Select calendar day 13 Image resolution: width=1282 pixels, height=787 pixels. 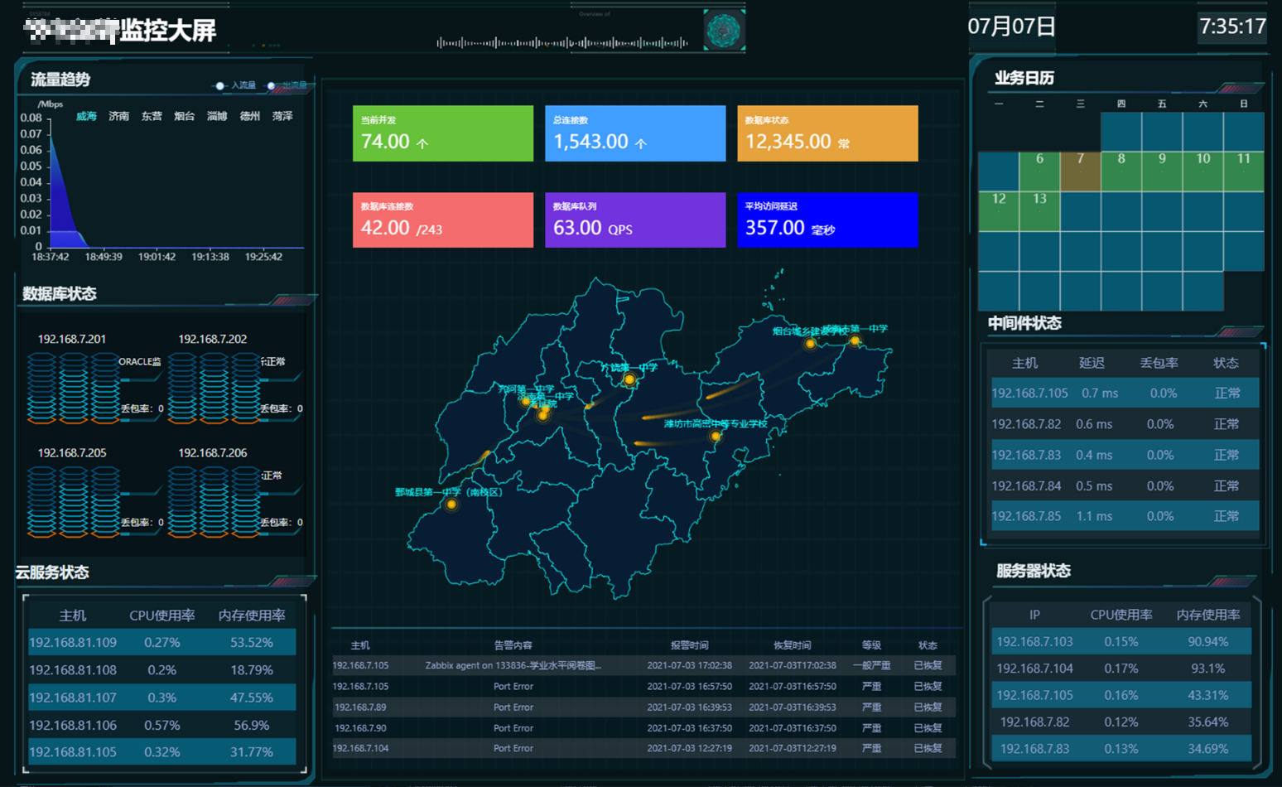1039,211
